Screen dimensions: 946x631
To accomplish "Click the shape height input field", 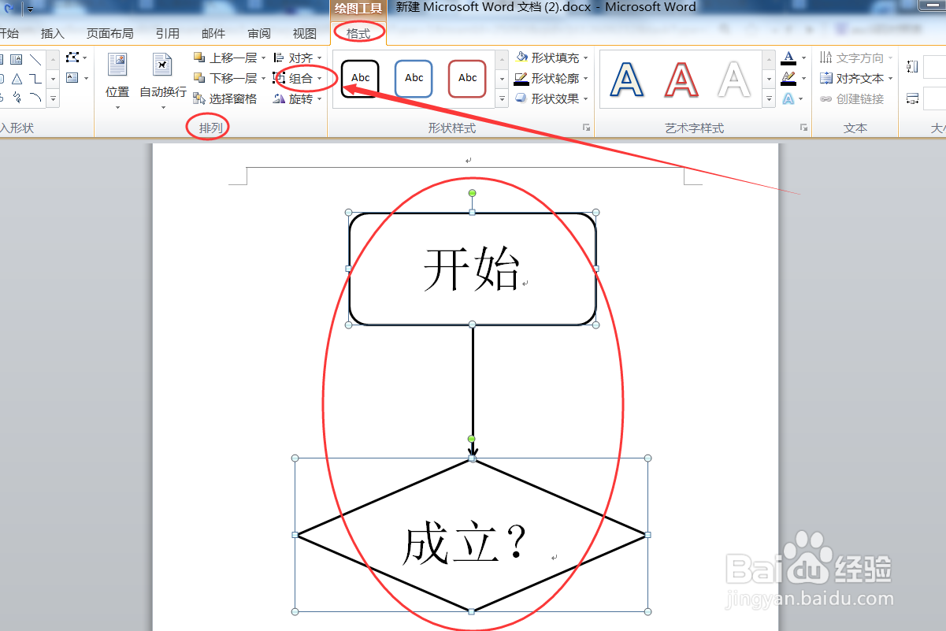I will pos(935,67).
